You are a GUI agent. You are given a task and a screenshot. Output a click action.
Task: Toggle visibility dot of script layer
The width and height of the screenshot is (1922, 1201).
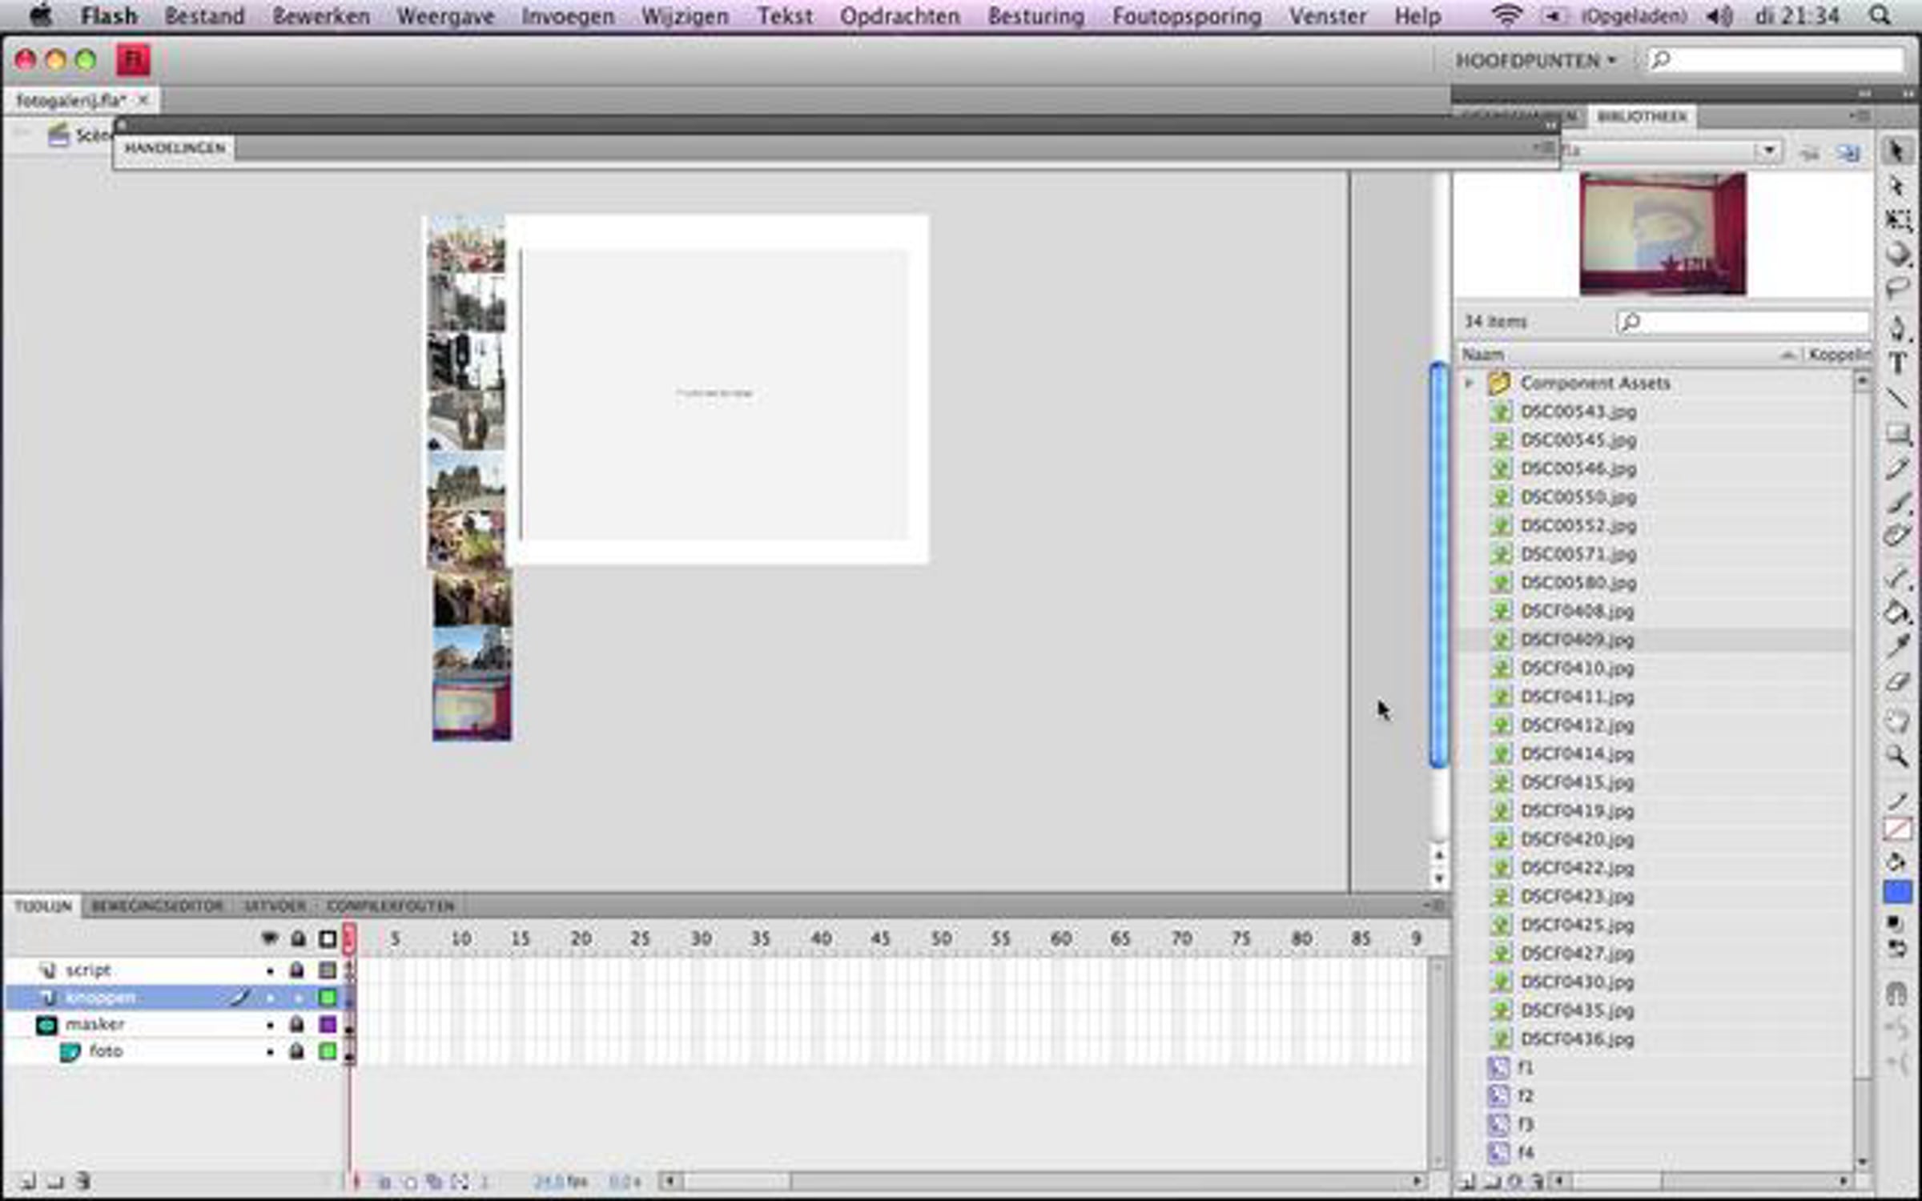270,970
